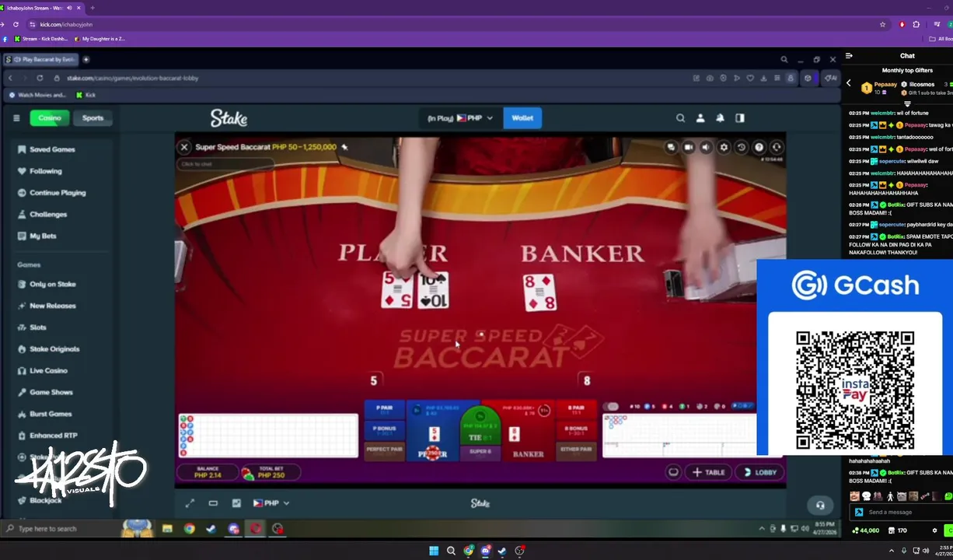The image size is (953, 560).
Task: Open Game Shows category
Action: click(x=51, y=393)
